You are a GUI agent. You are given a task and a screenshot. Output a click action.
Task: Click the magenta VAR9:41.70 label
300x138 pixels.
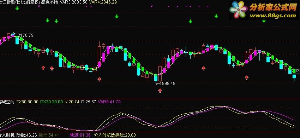tap(109, 102)
